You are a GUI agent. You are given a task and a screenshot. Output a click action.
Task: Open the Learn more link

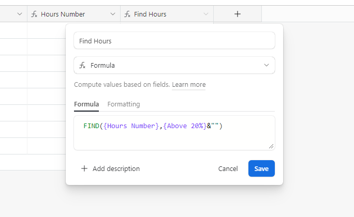click(189, 85)
